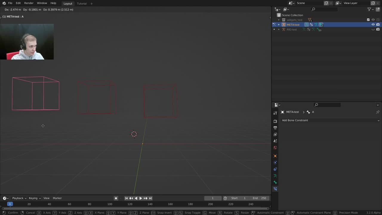This screenshot has height=215, width=382.
Task: Open the Scene properties tab
Action: coord(275,141)
